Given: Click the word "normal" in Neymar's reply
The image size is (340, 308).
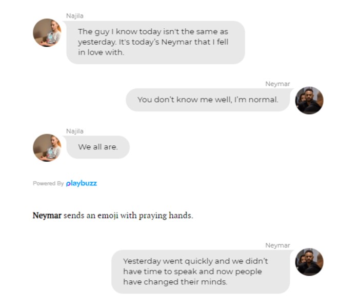Looking at the screenshot, I should pyautogui.click(x=263, y=100).
